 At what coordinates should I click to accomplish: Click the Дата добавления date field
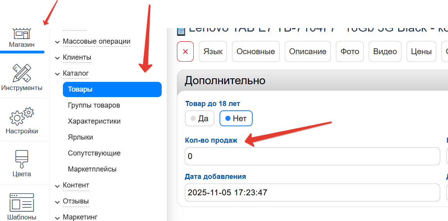click(x=312, y=193)
